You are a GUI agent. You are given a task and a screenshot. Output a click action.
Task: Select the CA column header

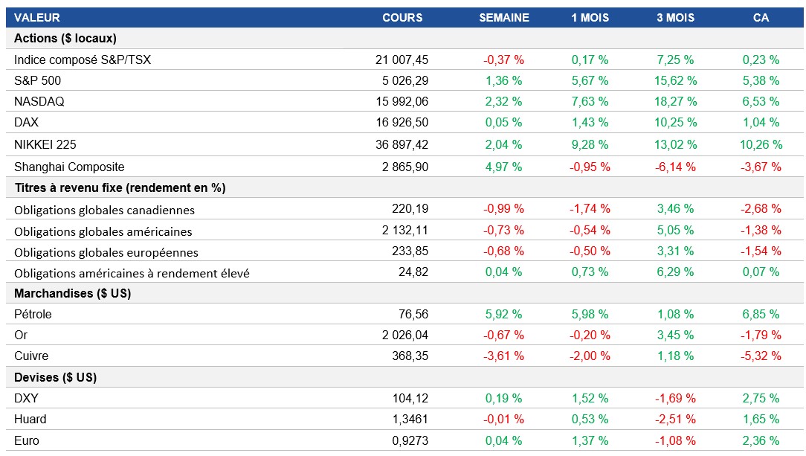(761, 17)
